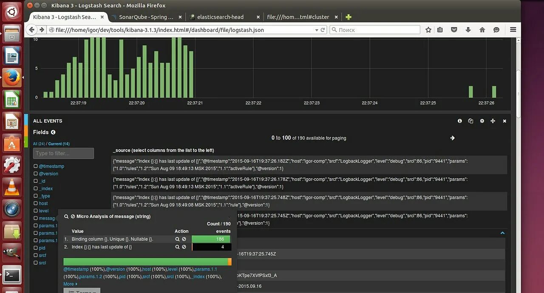
Task: Remove the All Events panel
Action: [504, 121]
